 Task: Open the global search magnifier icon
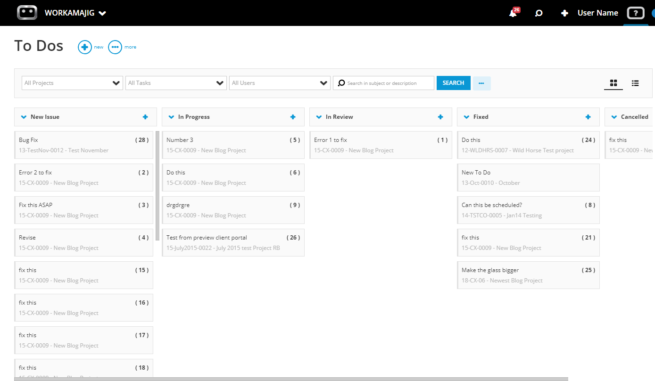click(539, 13)
